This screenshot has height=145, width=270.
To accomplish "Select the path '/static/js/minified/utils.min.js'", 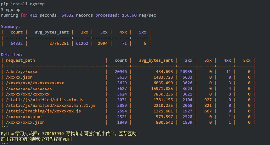I will [x=45, y=100].
